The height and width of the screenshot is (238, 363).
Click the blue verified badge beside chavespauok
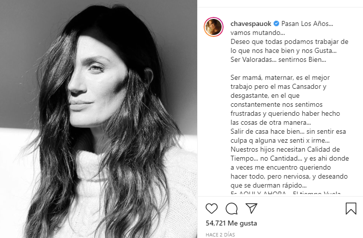[276, 23]
